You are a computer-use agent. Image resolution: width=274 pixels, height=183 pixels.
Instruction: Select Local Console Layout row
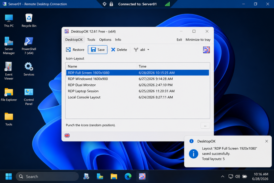point(138,97)
